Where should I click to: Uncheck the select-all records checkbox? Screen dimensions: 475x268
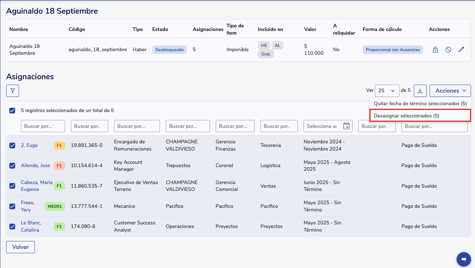coord(12,111)
